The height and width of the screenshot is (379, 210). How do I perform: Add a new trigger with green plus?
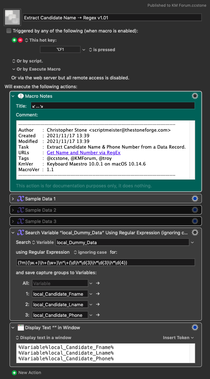pos(14,40)
